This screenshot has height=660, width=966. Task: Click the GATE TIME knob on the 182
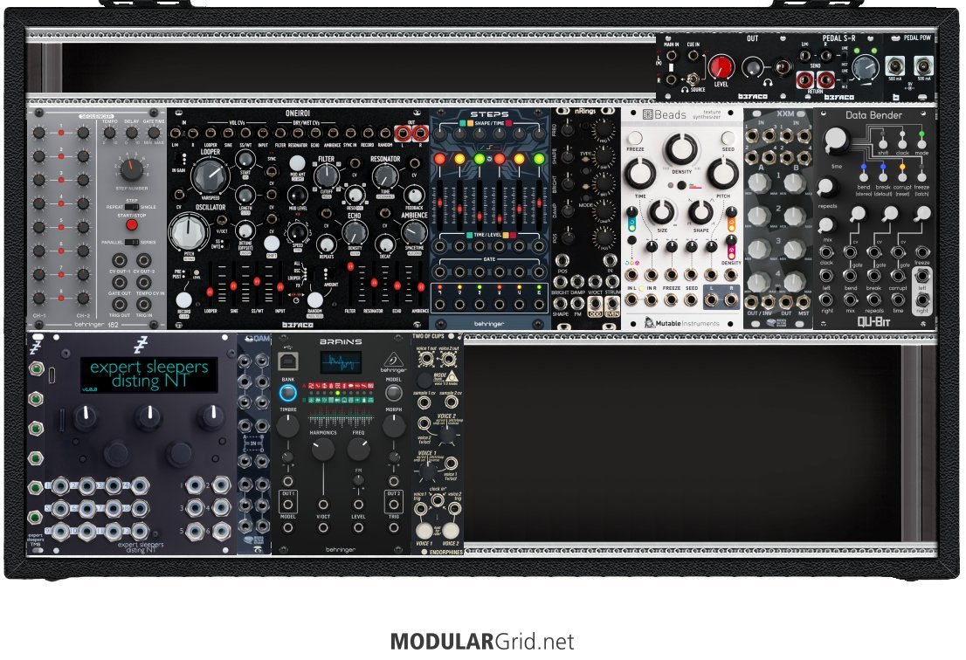click(154, 133)
